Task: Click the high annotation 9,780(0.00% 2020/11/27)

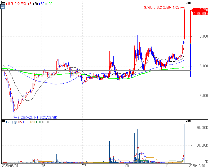Action: click(162, 8)
